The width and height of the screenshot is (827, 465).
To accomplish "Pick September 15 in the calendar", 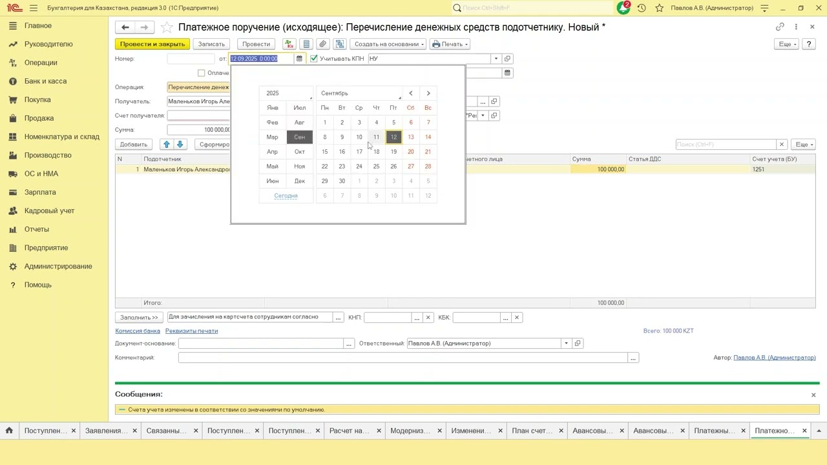I will (x=325, y=152).
